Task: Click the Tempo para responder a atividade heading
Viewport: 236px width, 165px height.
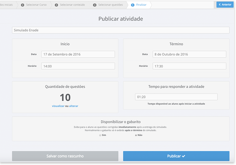Action: pos(176,87)
